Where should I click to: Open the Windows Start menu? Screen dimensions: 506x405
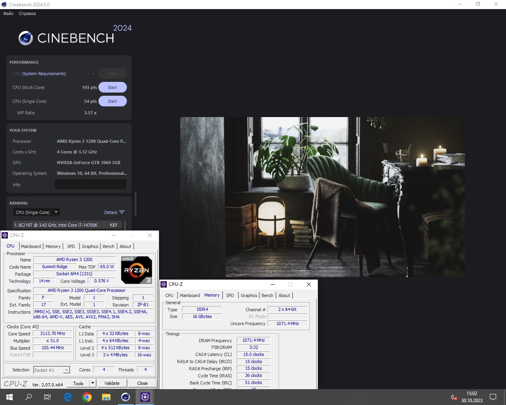[x=9, y=397]
